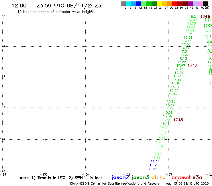Screen dimensions: 212x186
Task: Select the 's3a' satellite legend label
Action: (197, 177)
